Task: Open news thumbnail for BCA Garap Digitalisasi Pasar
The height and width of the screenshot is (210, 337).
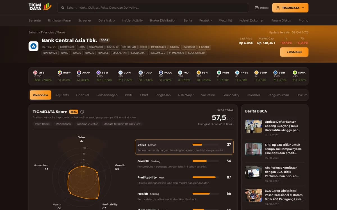Action: (x=254, y=195)
